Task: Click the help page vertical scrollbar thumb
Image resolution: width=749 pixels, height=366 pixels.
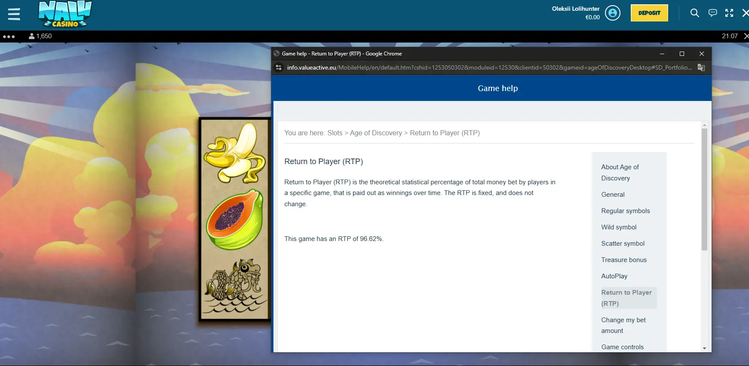Action: [704, 189]
